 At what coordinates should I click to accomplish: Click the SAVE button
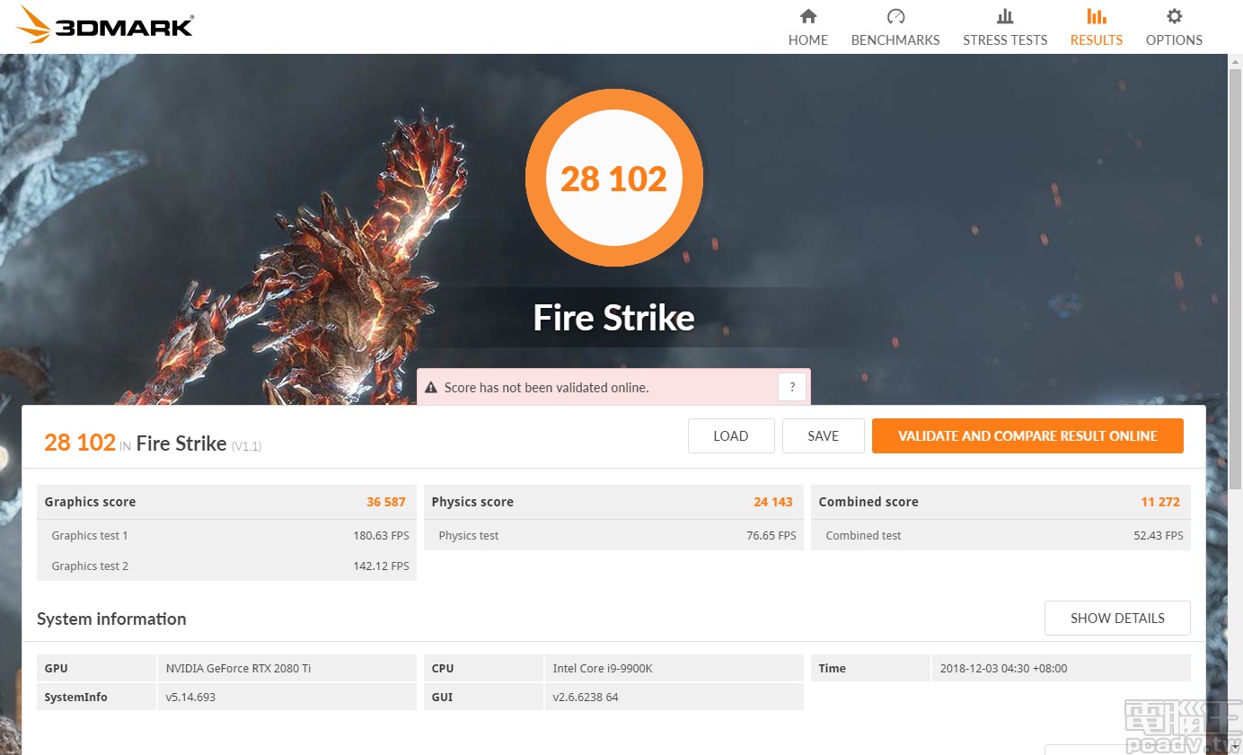point(823,436)
